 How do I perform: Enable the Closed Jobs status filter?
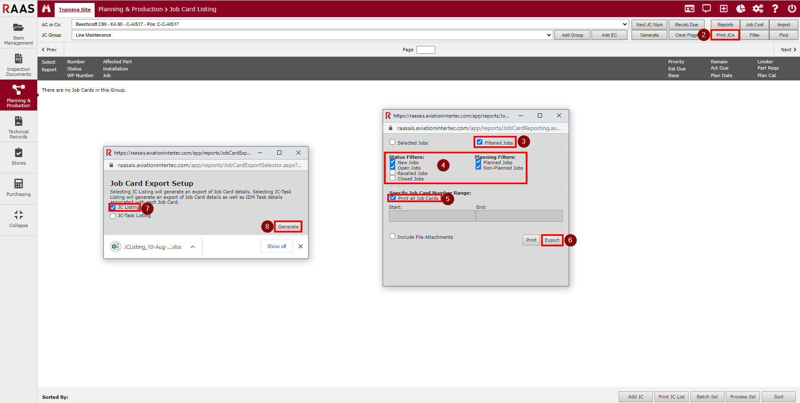point(392,178)
